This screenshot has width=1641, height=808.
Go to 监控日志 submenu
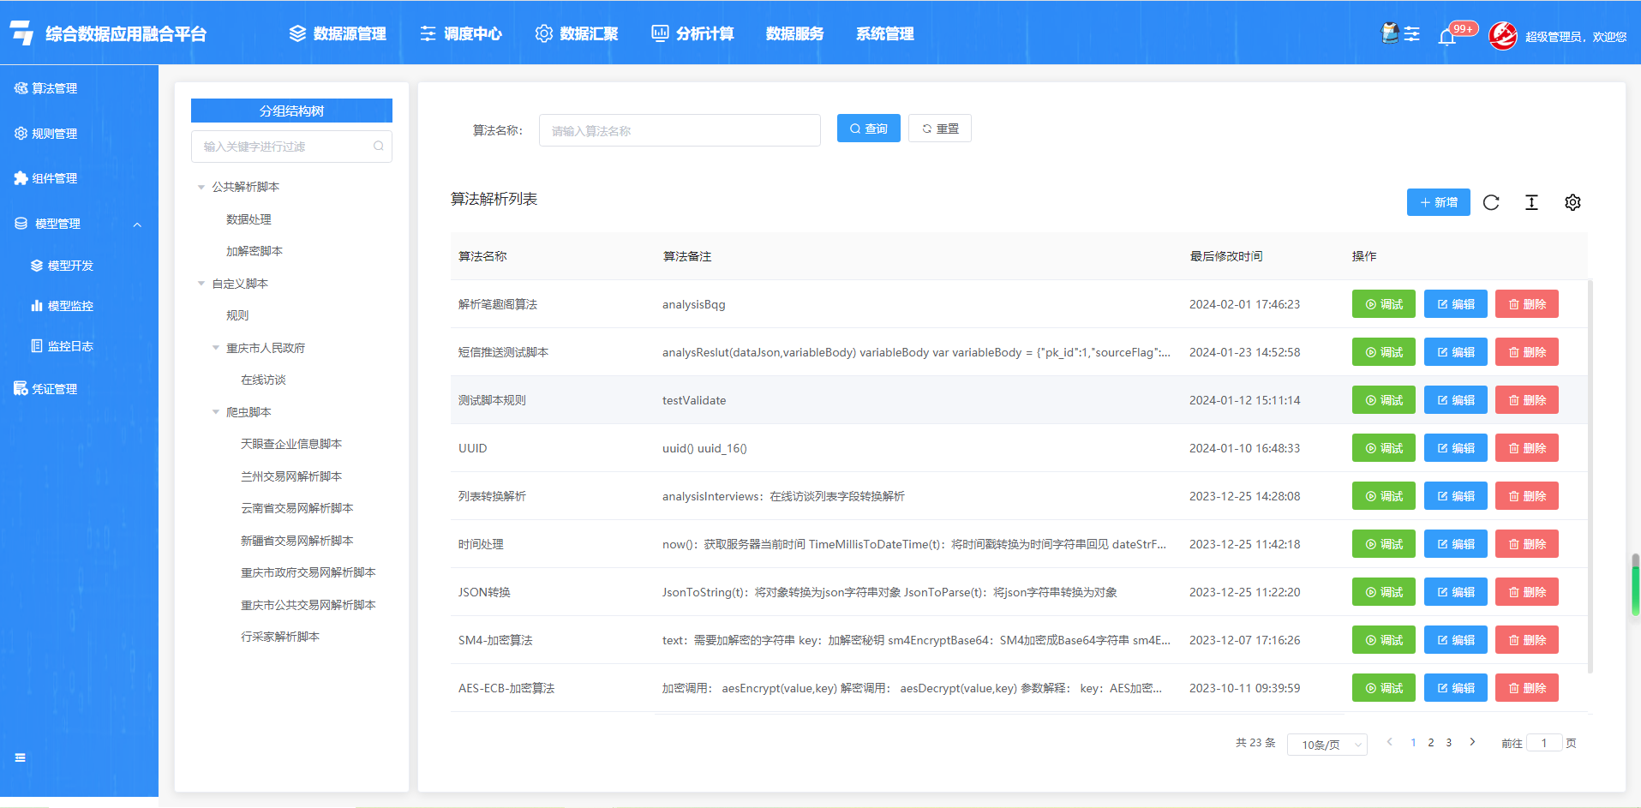62,346
